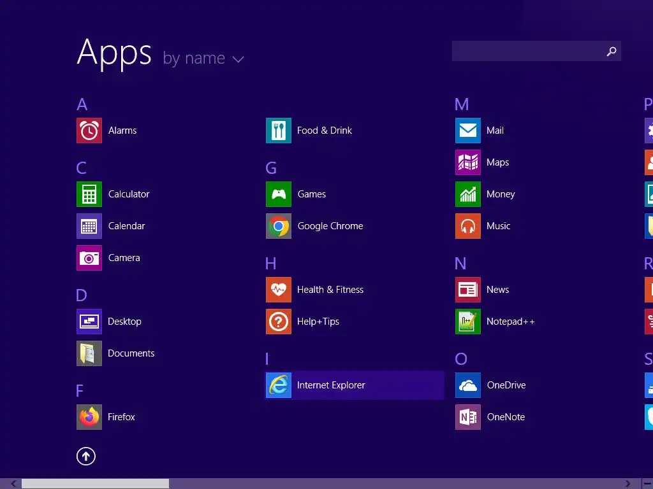Open the News app icon

click(468, 290)
